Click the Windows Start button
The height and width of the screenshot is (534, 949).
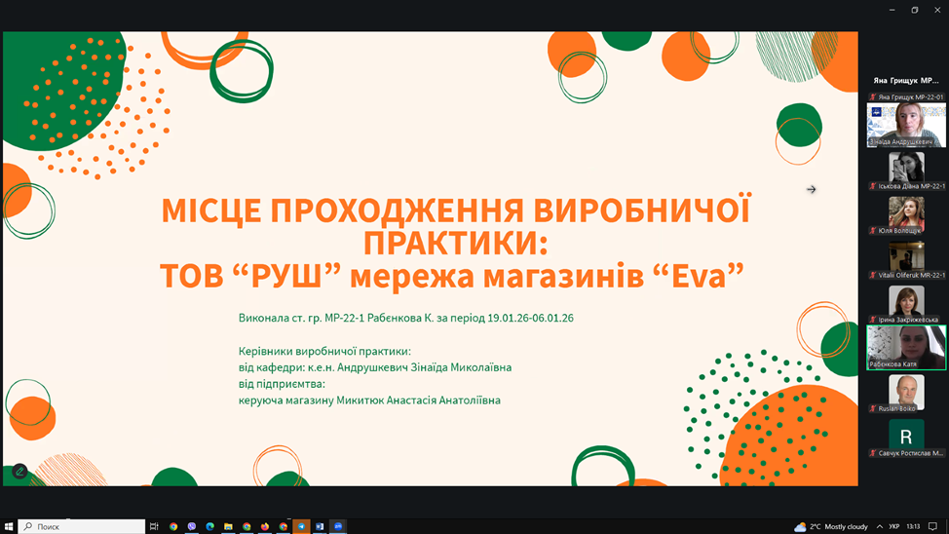pos(10,526)
